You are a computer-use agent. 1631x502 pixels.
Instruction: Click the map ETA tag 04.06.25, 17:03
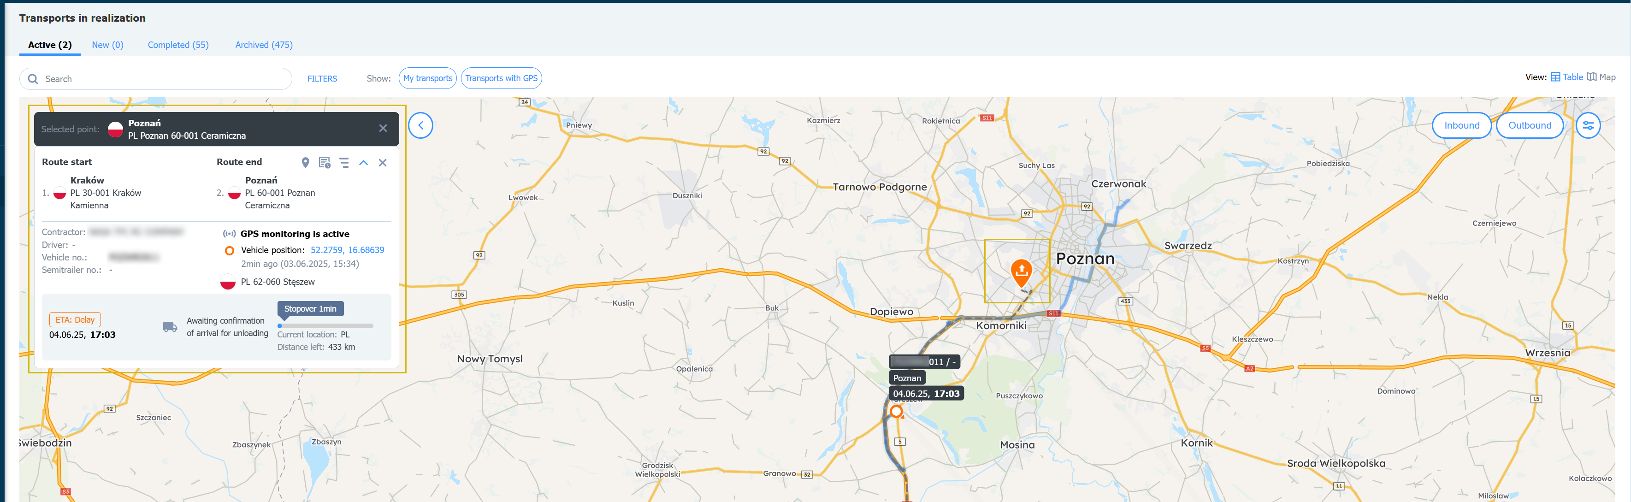(x=926, y=393)
